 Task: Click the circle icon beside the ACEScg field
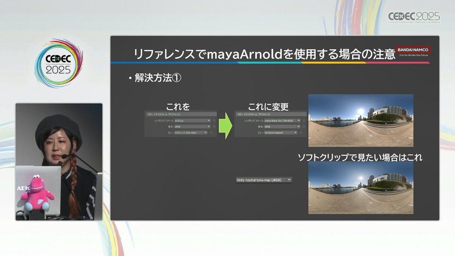point(214,121)
